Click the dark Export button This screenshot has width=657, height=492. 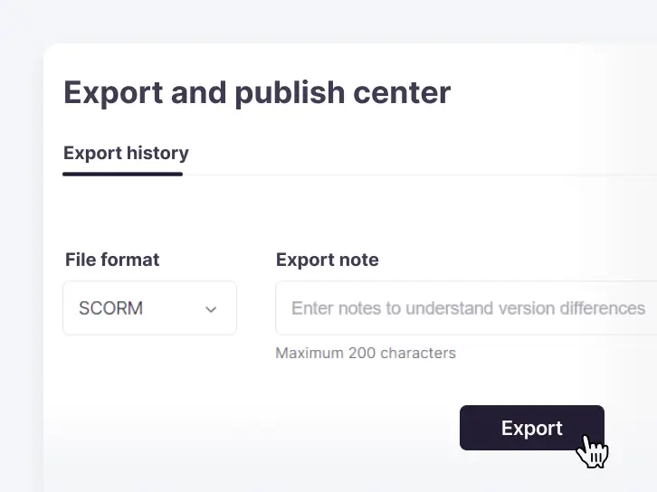tap(532, 428)
